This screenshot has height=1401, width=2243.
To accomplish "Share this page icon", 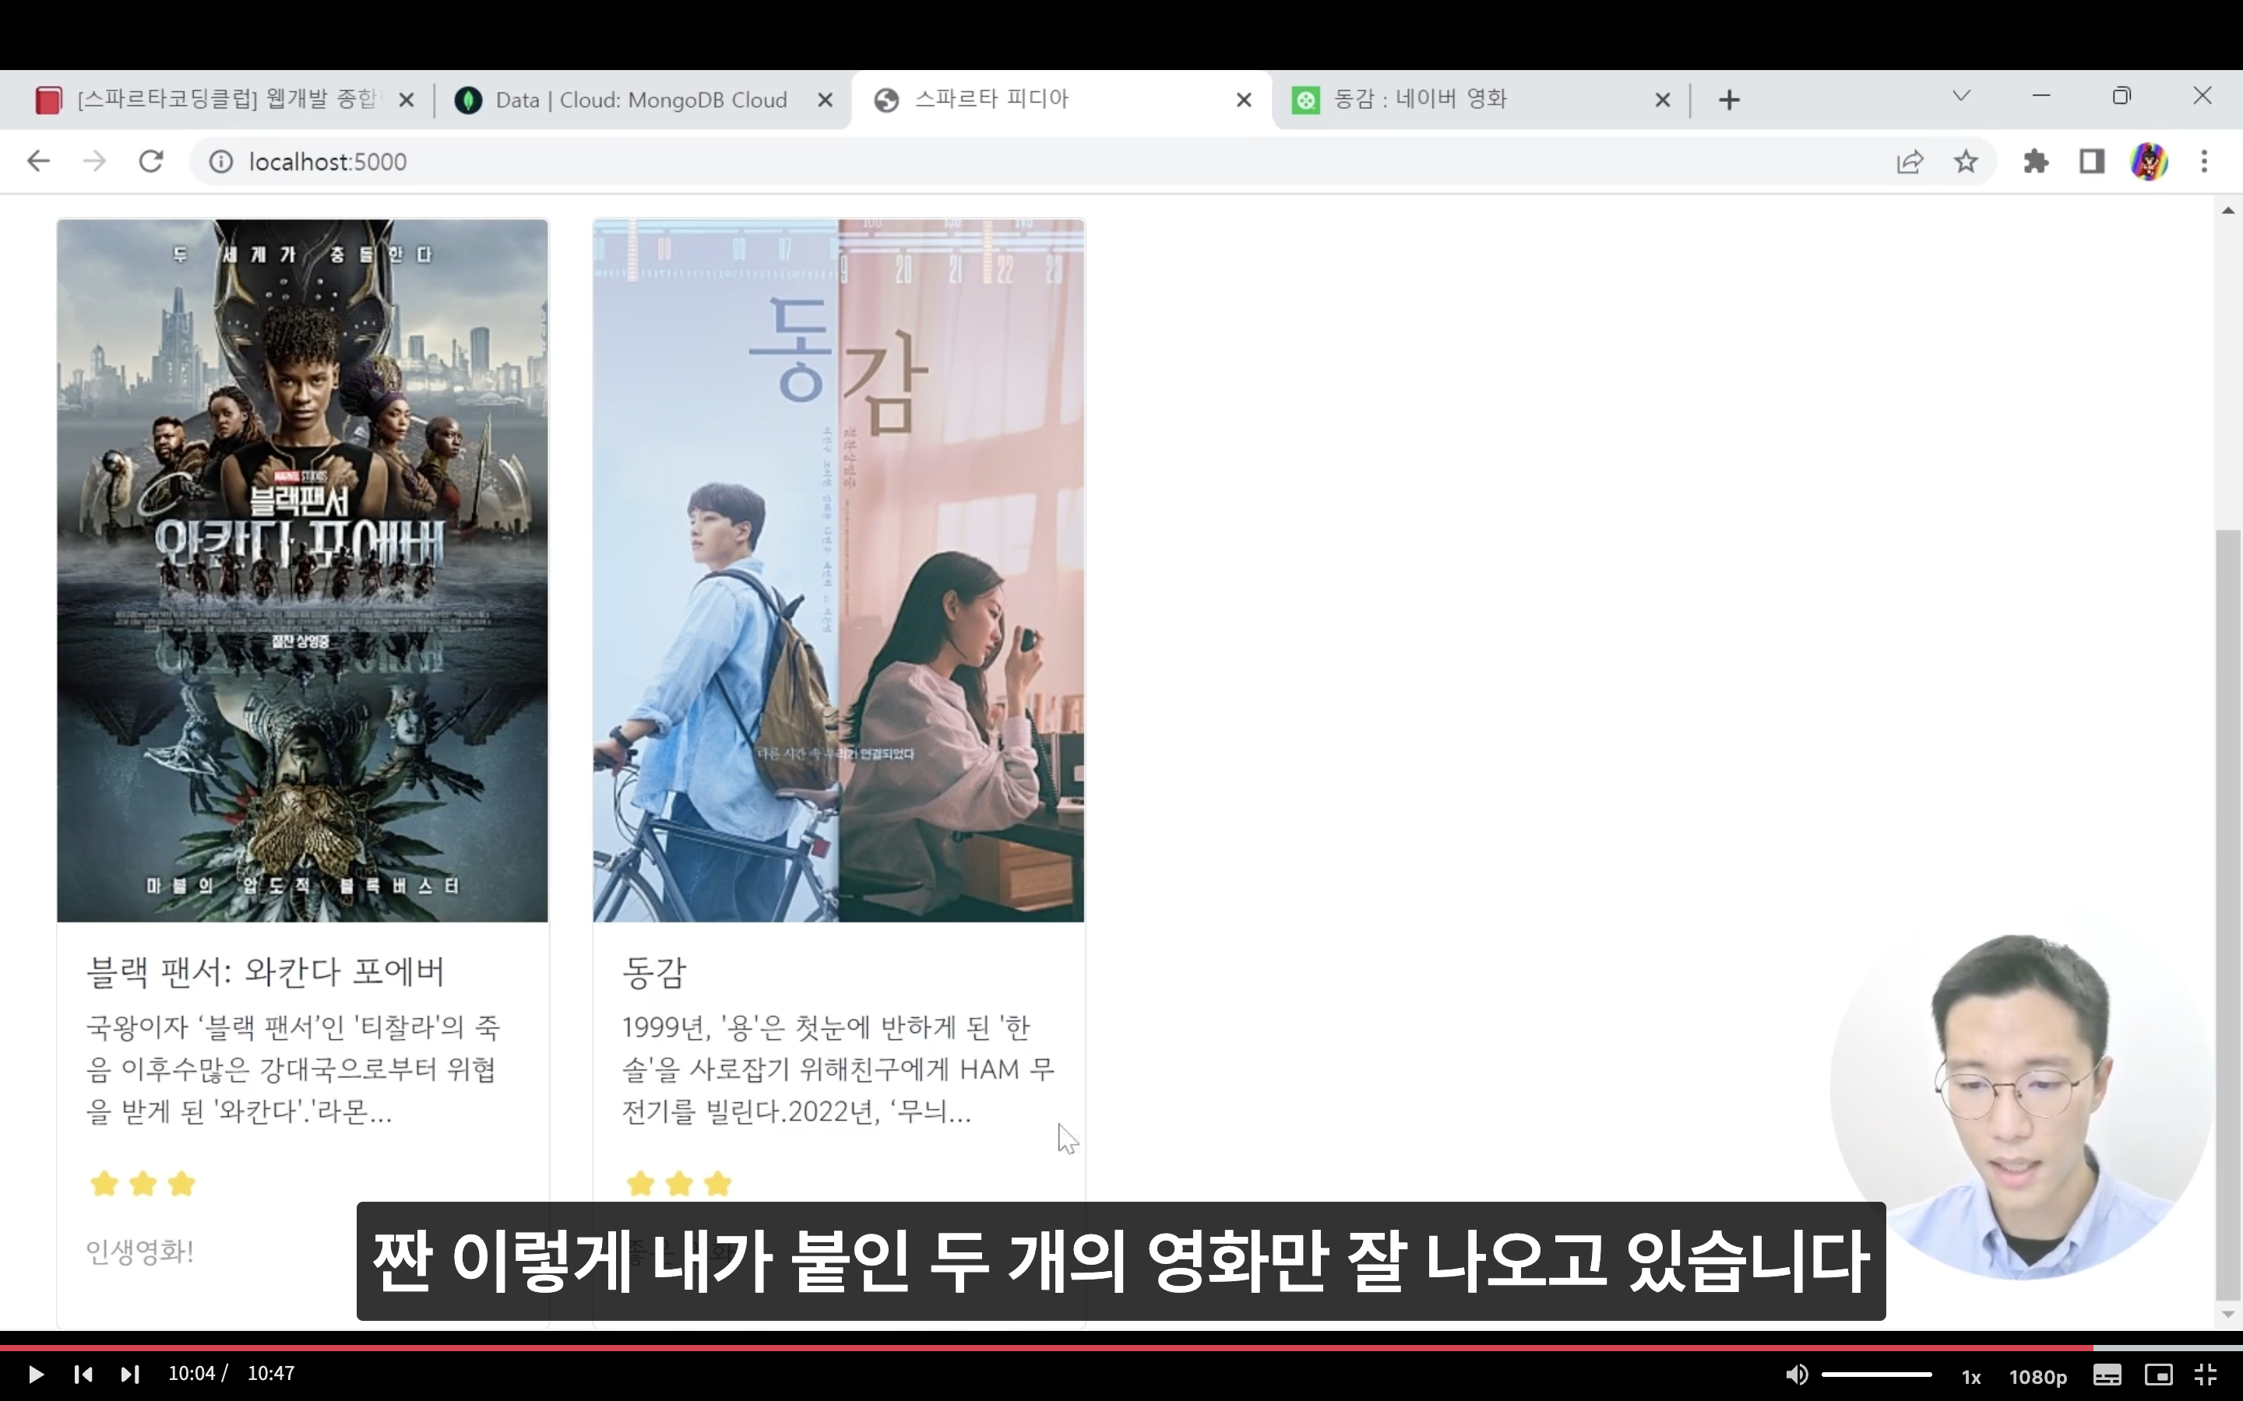I will (x=1910, y=162).
